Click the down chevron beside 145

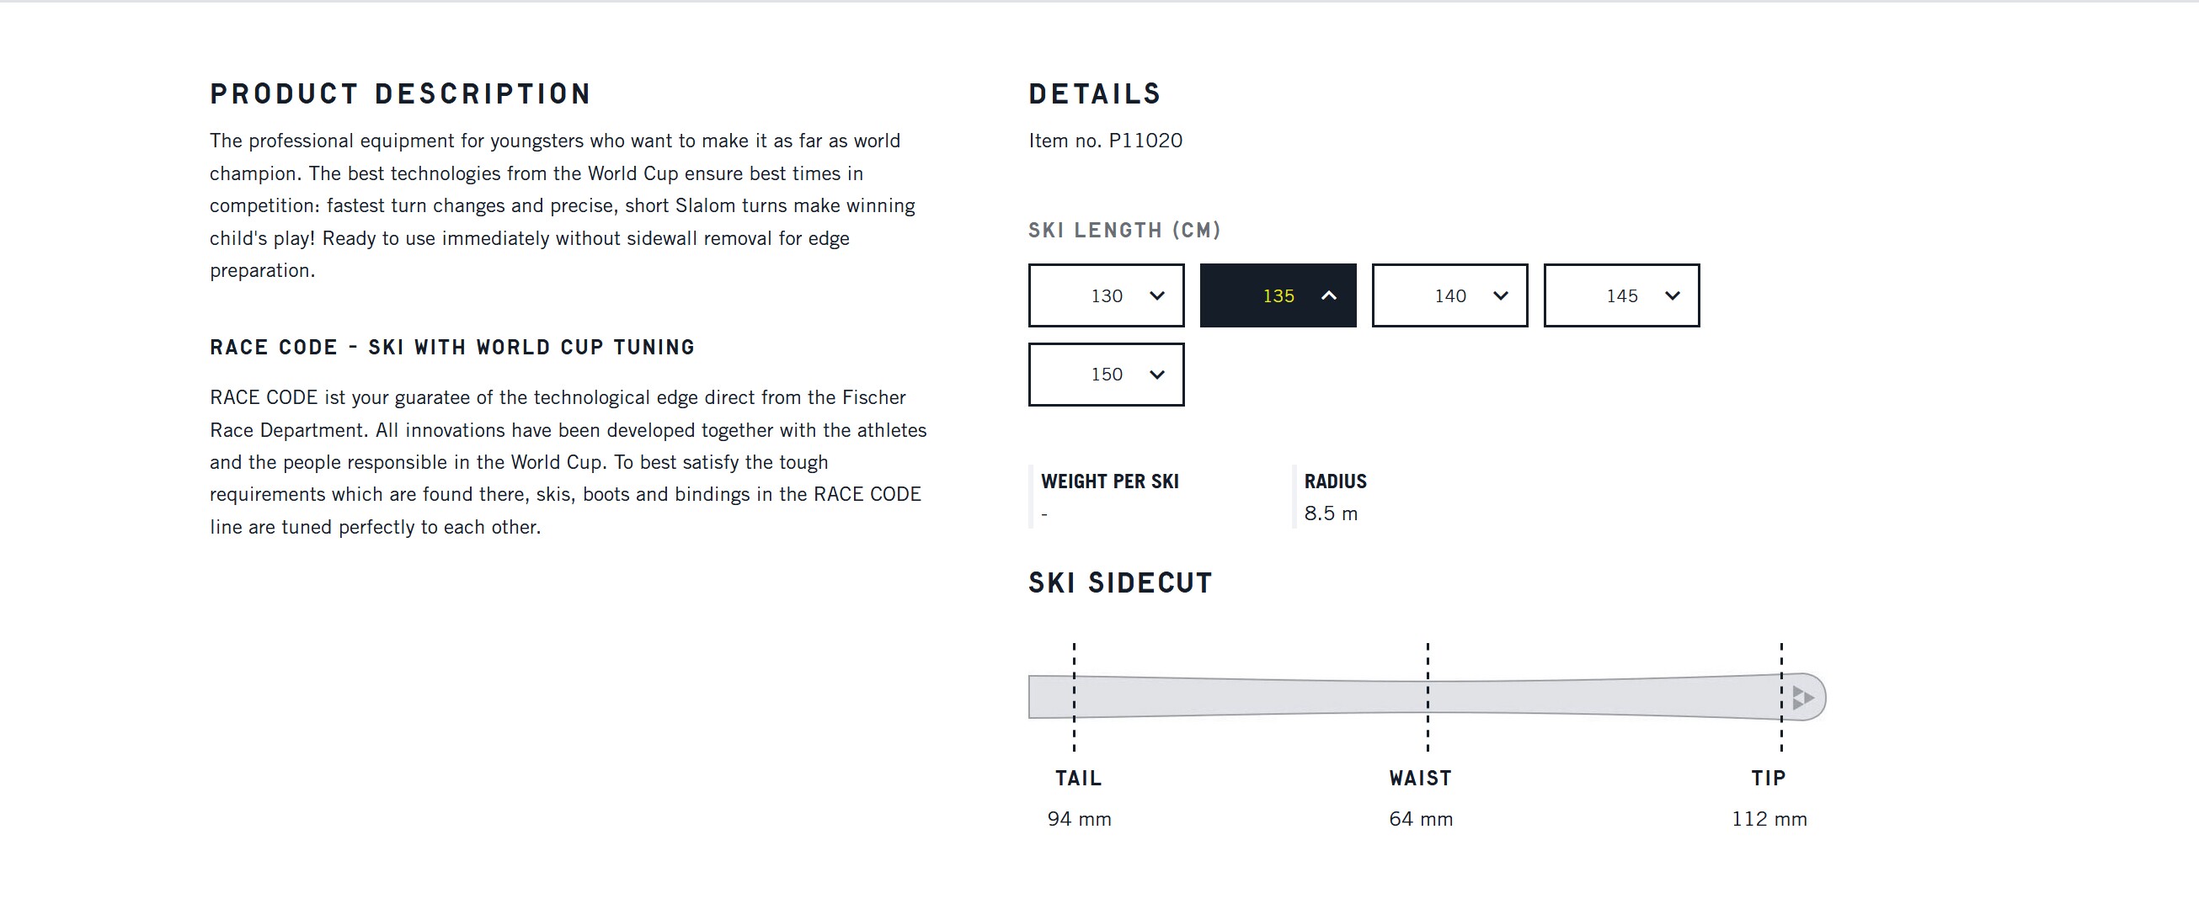(1673, 296)
